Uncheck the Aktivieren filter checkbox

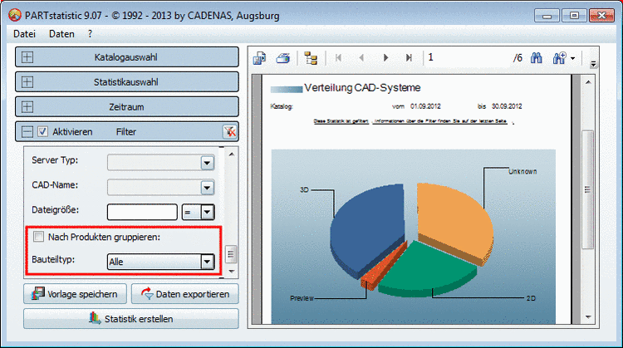coord(43,131)
